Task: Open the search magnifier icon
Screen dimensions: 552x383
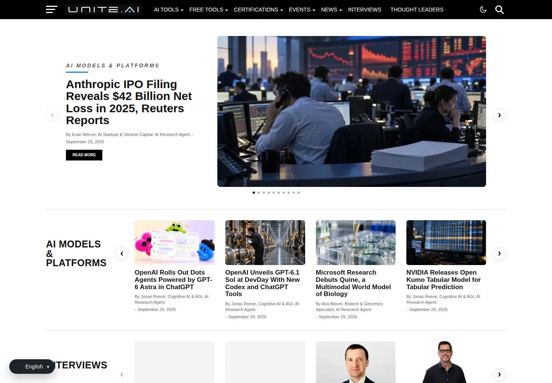Action: (x=499, y=10)
